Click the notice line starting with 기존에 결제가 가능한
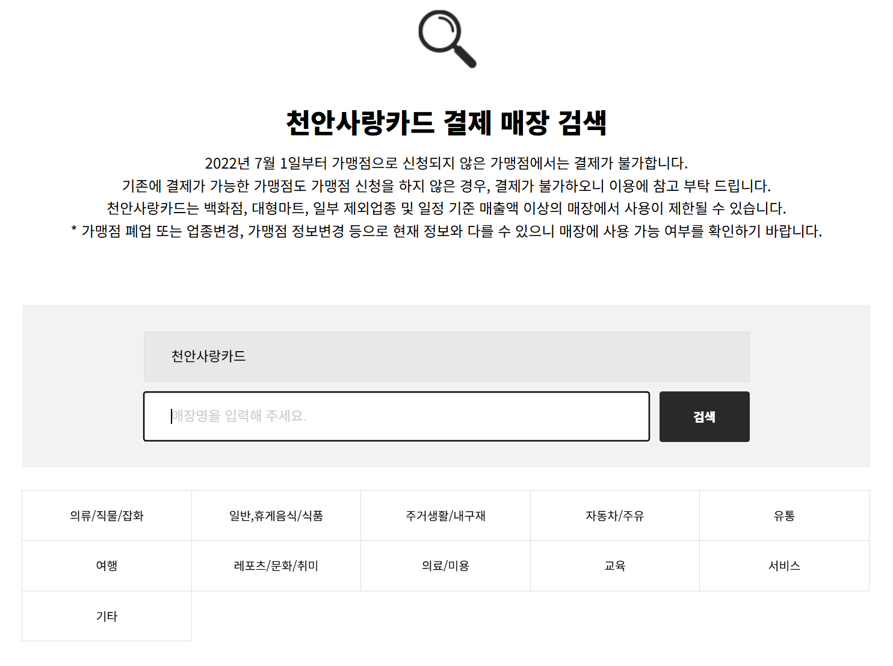The height and width of the screenshot is (666, 893). point(446,186)
